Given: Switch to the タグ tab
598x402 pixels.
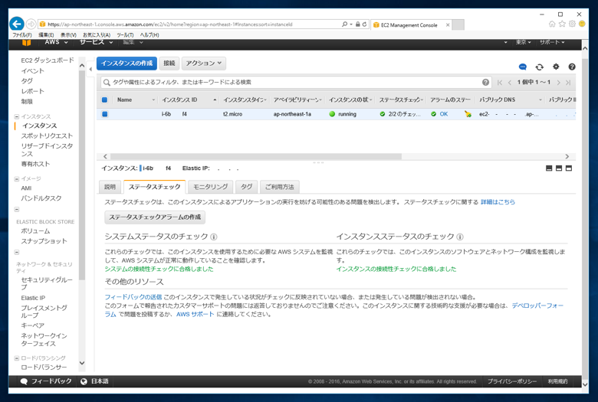Looking at the screenshot, I should tap(246, 187).
